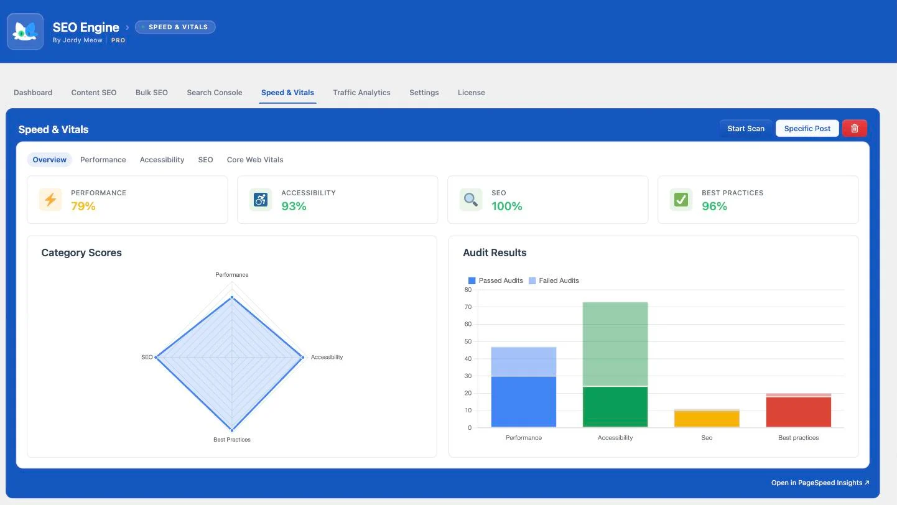Viewport: 897px width, 505px height.
Task: Click the Speed & Vitals breadcrumb badge
Action: click(175, 27)
